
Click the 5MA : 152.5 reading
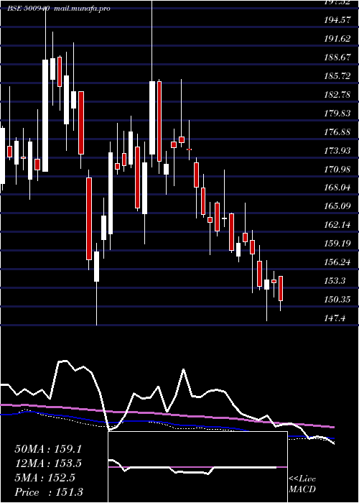45,478
